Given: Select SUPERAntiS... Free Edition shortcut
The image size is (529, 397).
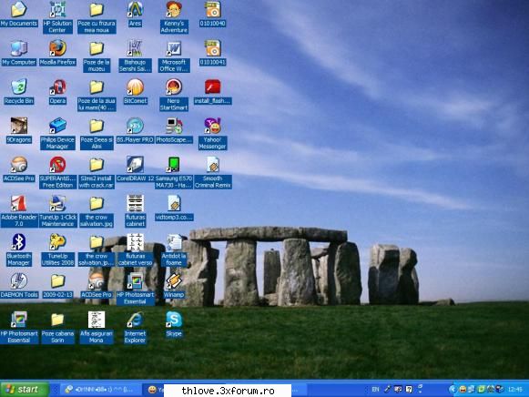Looking at the screenshot, I should [x=57, y=172].
